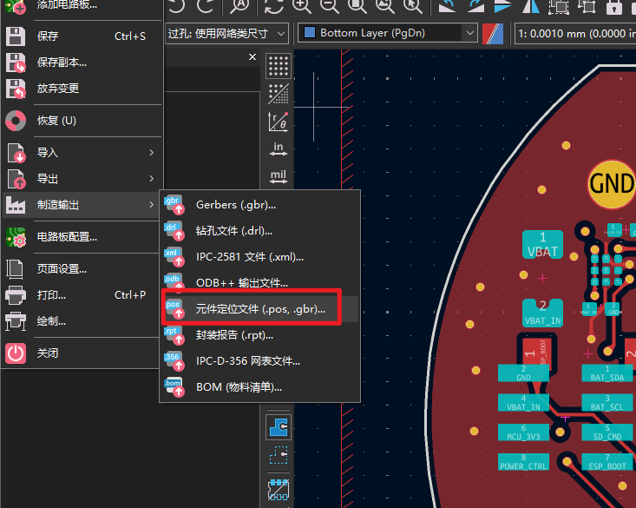Image resolution: width=636 pixels, height=508 pixels.
Task: Group the selected items
Action: point(559,6)
